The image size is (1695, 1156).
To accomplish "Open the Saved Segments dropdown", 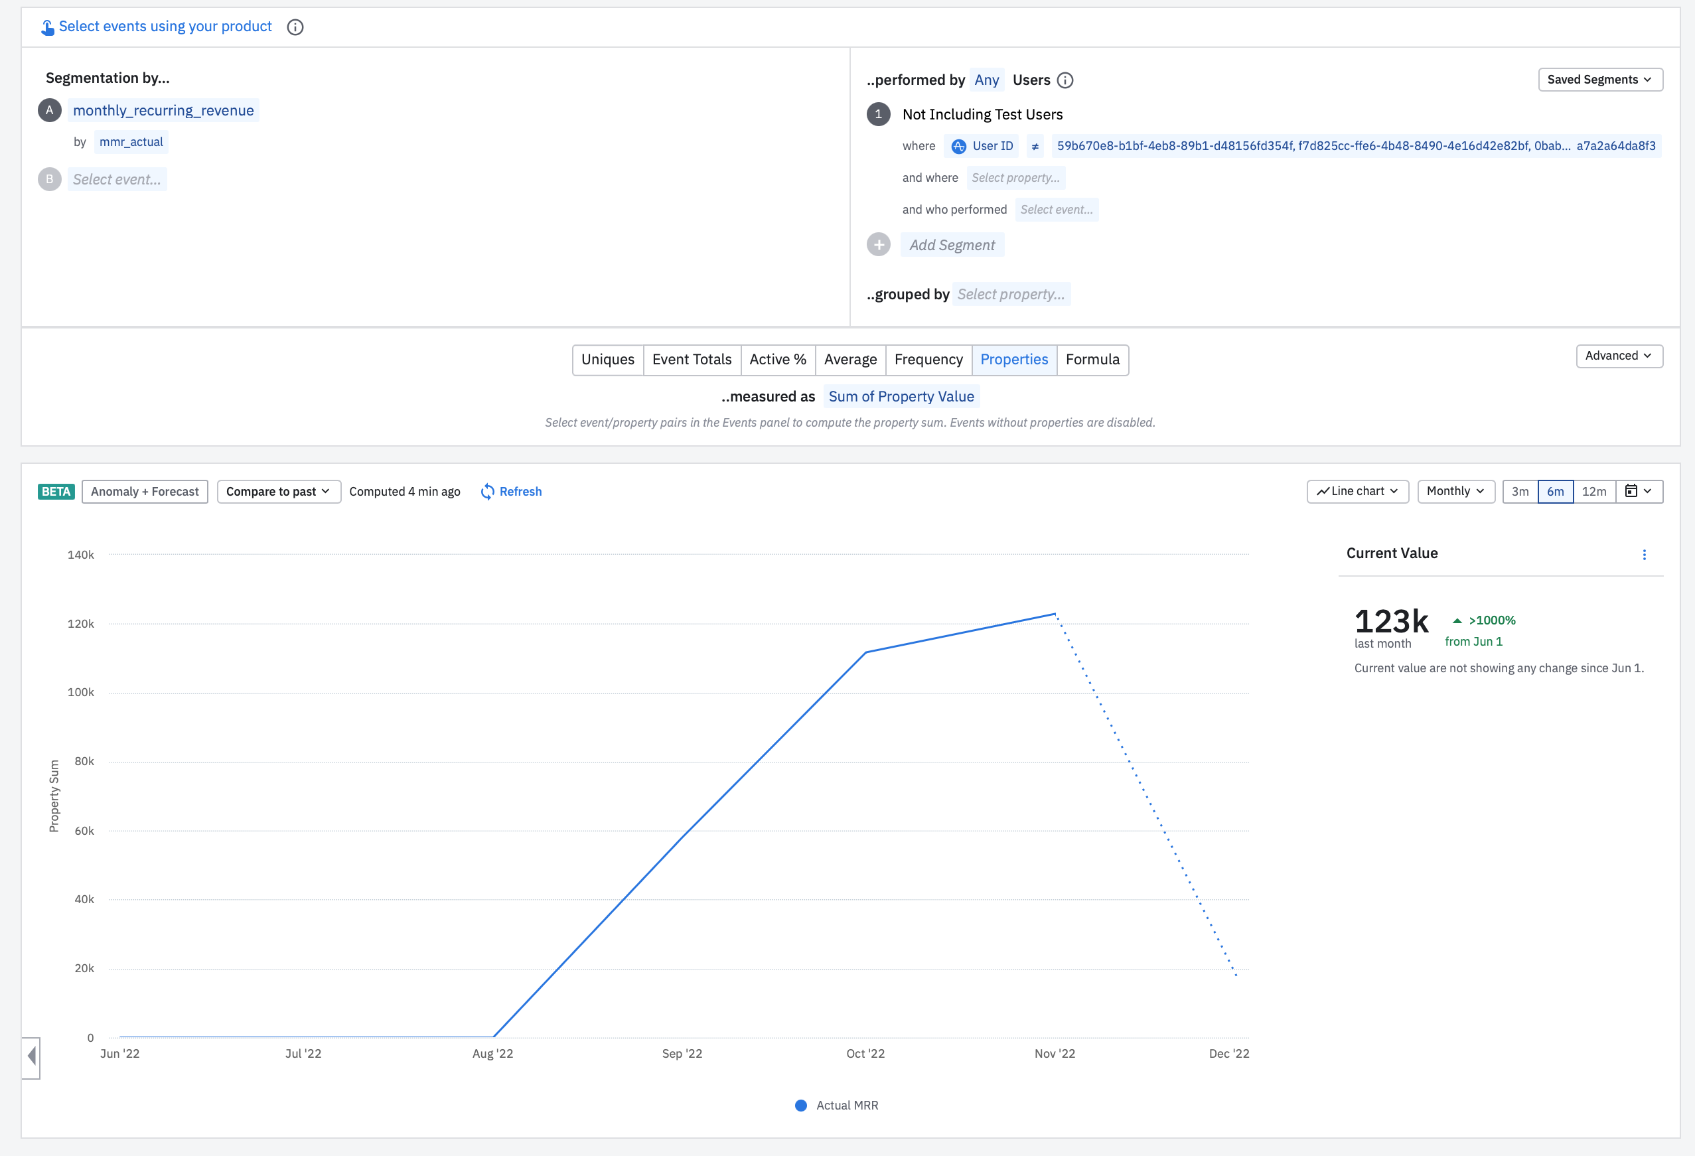I will tap(1599, 80).
